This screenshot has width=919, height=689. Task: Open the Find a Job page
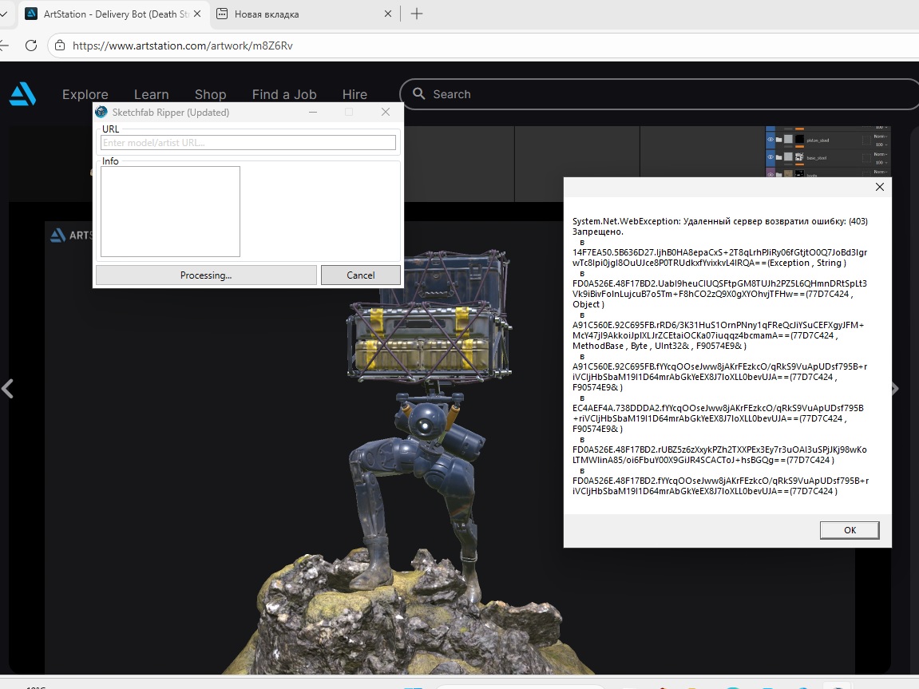pos(284,94)
